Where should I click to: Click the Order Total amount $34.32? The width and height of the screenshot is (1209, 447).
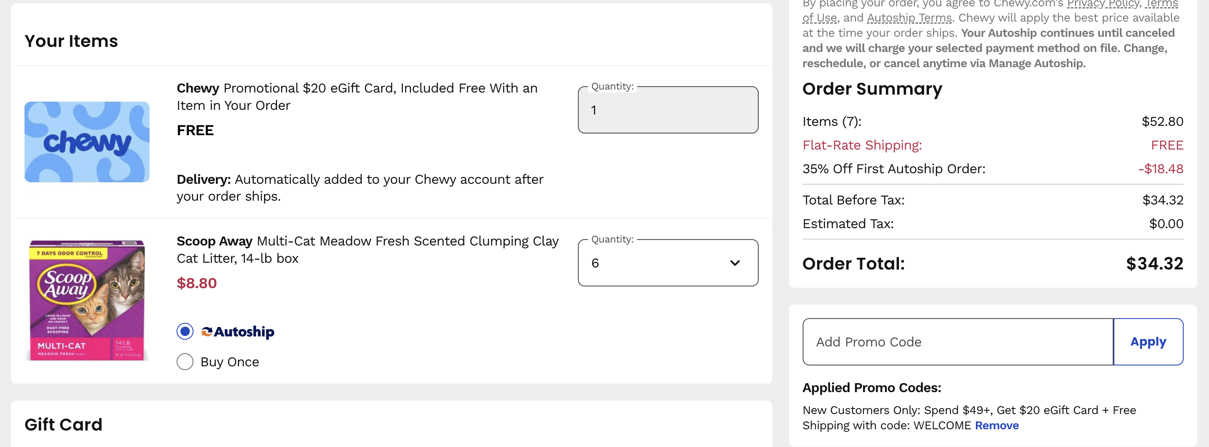pyautogui.click(x=1154, y=264)
